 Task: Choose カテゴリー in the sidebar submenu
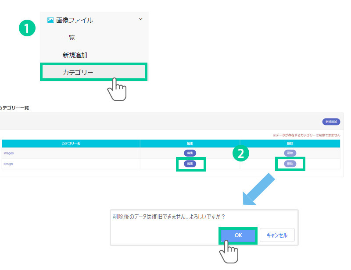pos(78,73)
